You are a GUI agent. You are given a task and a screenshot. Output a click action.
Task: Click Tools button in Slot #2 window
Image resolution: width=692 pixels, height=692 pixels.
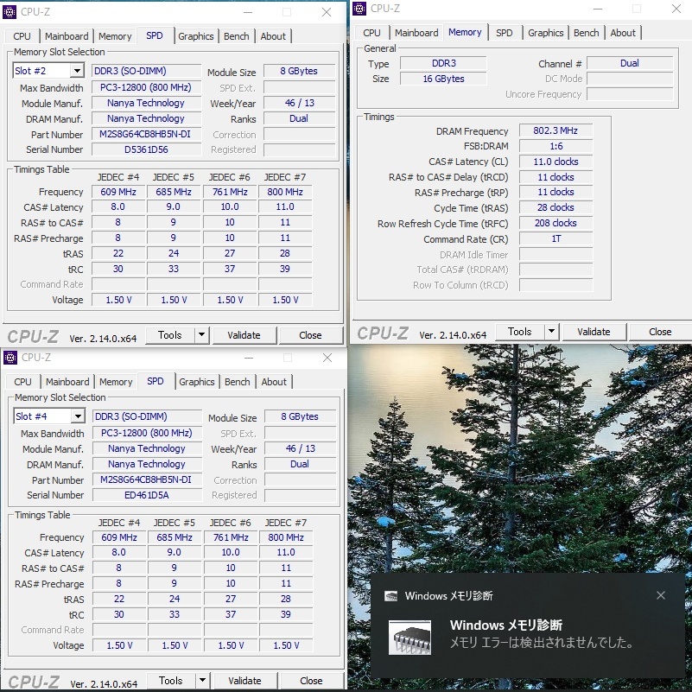170,335
